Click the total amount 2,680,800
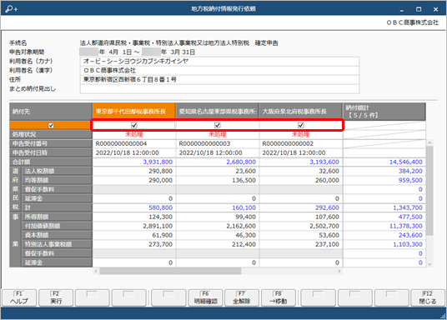 pyautogui.click(x=241, y=162)
